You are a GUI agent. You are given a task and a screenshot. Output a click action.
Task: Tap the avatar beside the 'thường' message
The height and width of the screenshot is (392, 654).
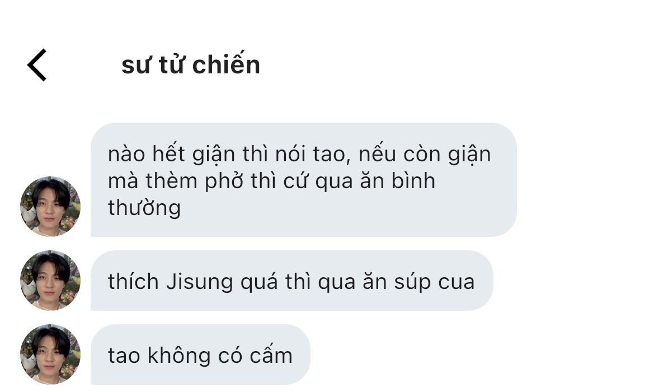50,206
